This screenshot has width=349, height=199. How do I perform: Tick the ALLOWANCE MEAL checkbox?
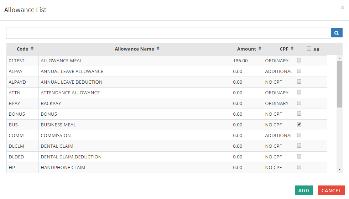pyautogui.click(x=299, y=61)
